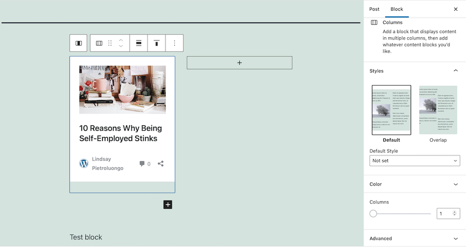Move block up with the up chevron

(121, 40)
